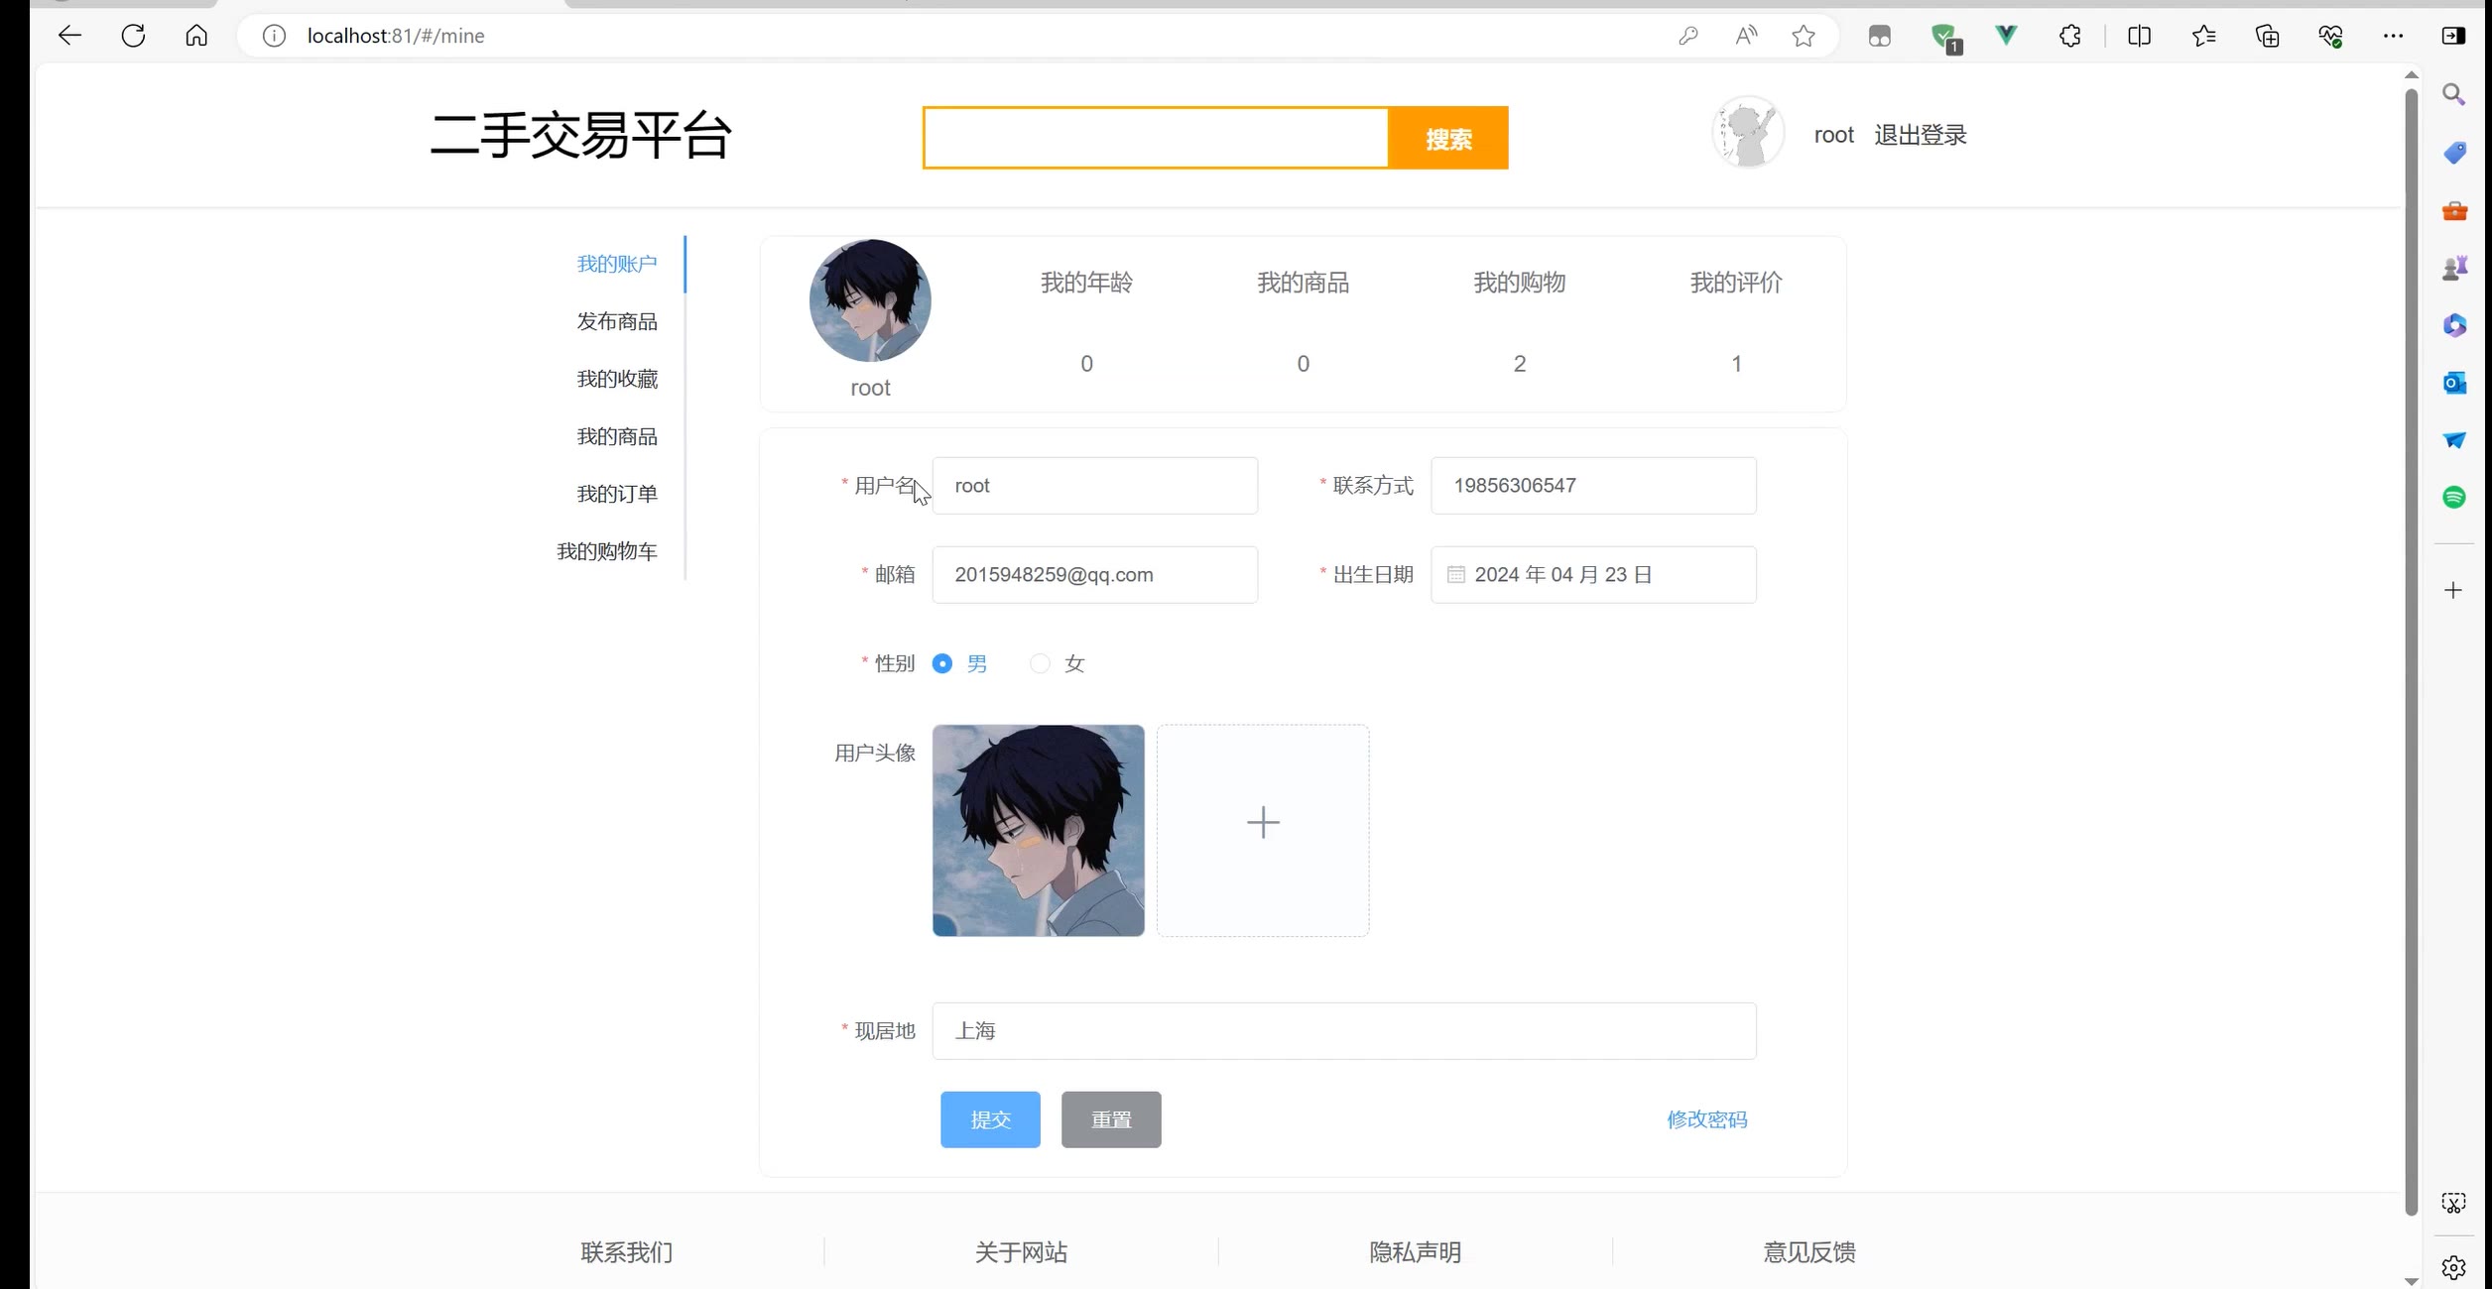Click the page vertical scrollbar
Image resolution: width=2492 pixels, height=1289 pixels.
pyautogui.click(x=2411, y=644)
